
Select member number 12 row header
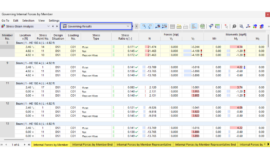point(7,103)
